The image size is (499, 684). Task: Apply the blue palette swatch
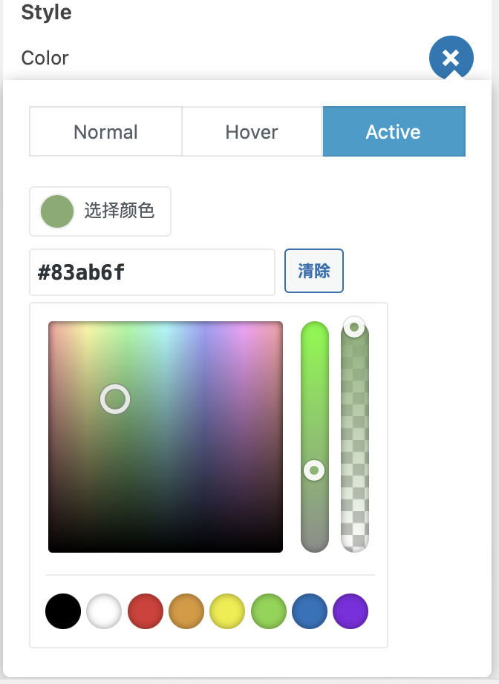[x=310, y=611]
